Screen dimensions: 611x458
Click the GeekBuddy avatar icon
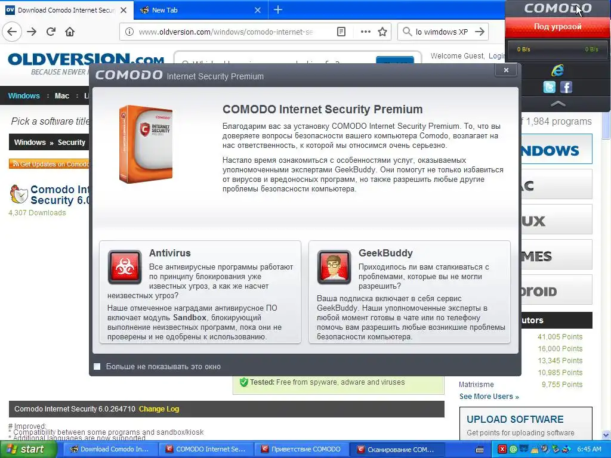point(334,267)
